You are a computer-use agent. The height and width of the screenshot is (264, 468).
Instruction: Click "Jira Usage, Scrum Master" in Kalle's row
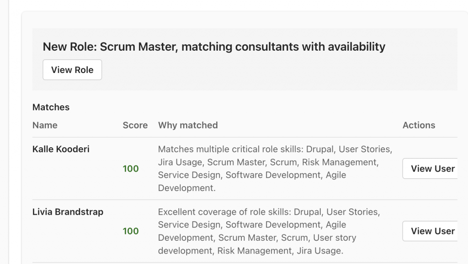tap(212, 162)
